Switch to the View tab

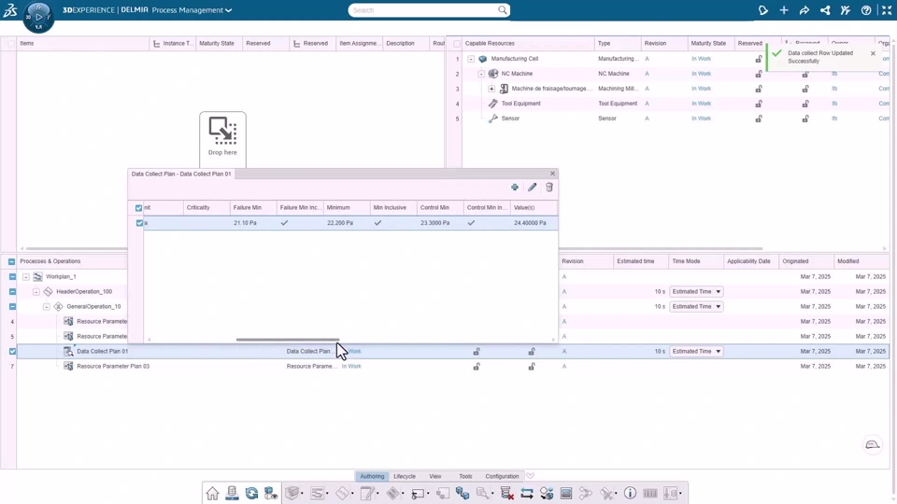tap(435, 477)
